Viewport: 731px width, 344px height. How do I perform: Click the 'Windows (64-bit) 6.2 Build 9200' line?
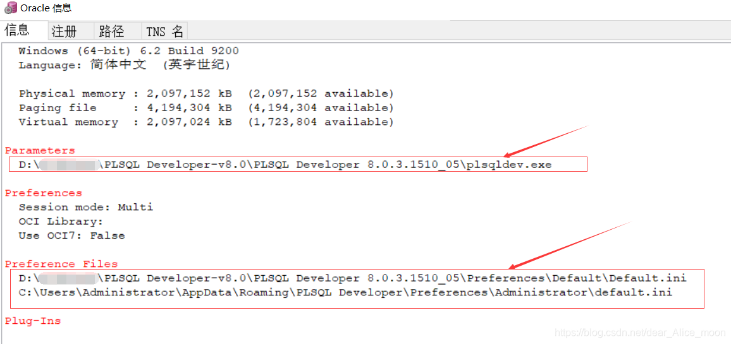128,50
